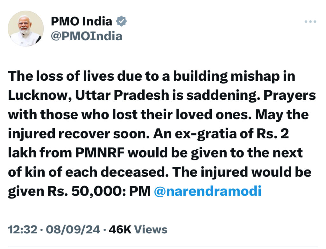Image resolution: width=326 pixels, height=249 pixels.
Task: Open the PMO India display name
Action: tap(81, 21)
